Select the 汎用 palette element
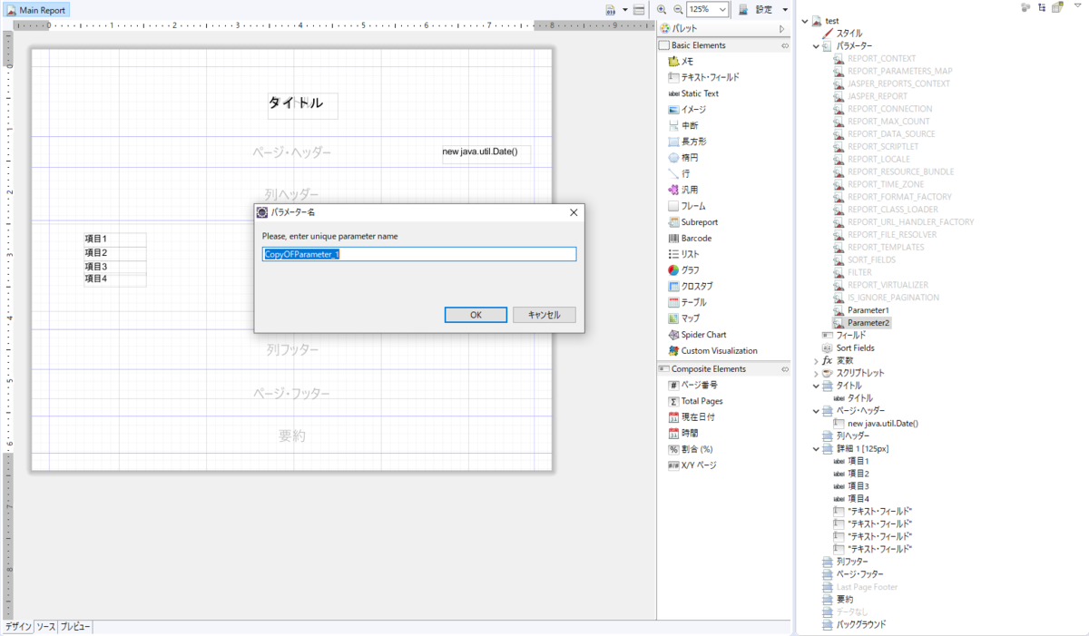The width and height of the screenshot is (1089, 636). [x=682, y=190]
